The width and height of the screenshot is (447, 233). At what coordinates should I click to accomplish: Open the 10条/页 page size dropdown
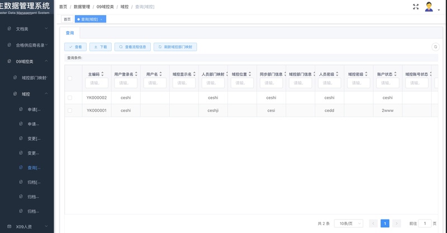point(349,224)
